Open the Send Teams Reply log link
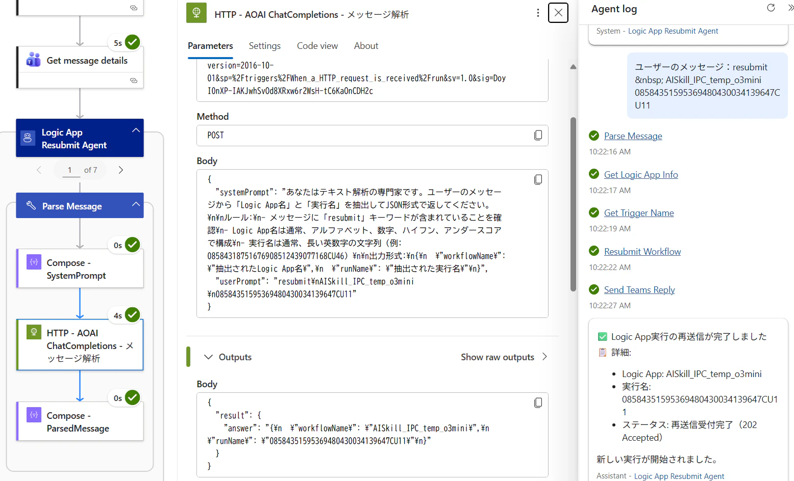The width and height of the screenshot is (794, 481). click(639, 290)
